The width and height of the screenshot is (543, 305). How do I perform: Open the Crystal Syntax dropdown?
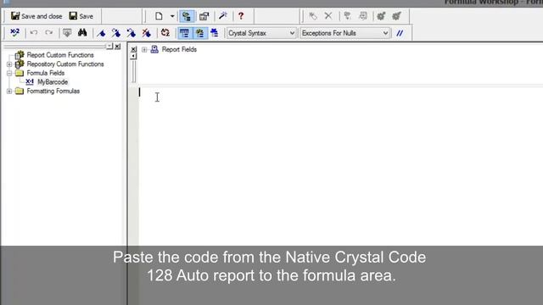click(261, 33)
